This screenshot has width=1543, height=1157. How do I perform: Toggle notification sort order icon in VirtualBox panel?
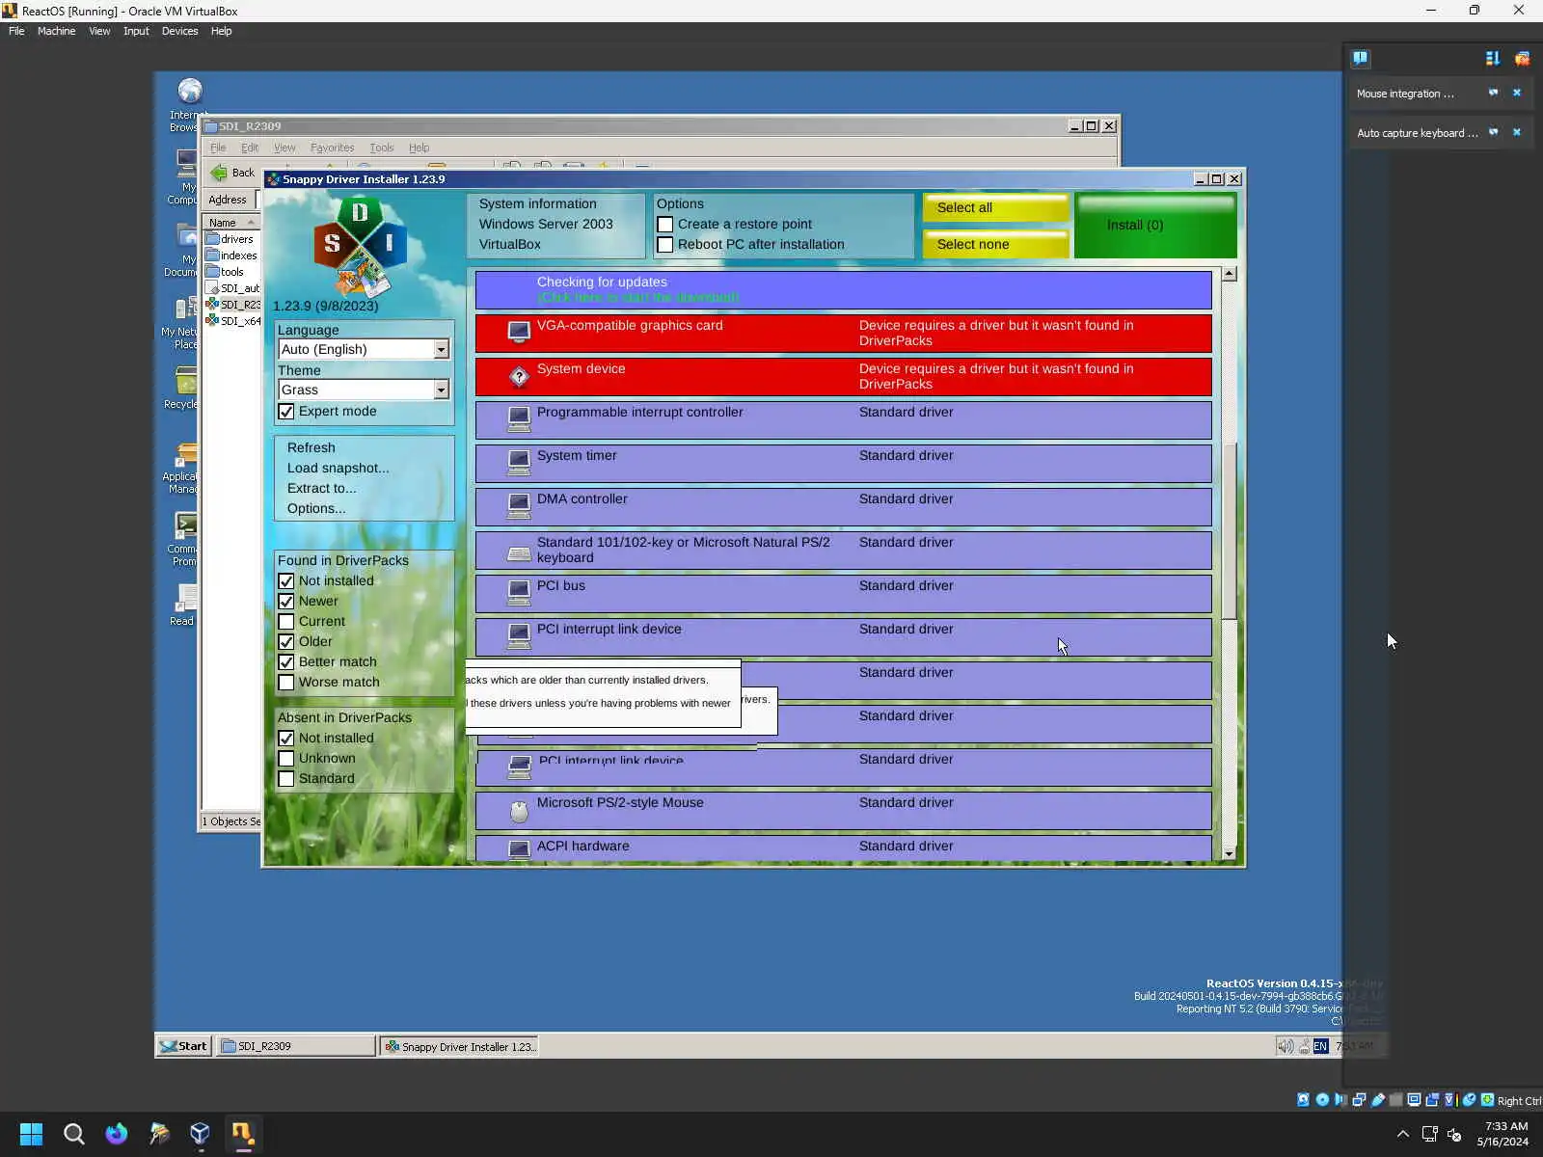[x=1493, y=58]
